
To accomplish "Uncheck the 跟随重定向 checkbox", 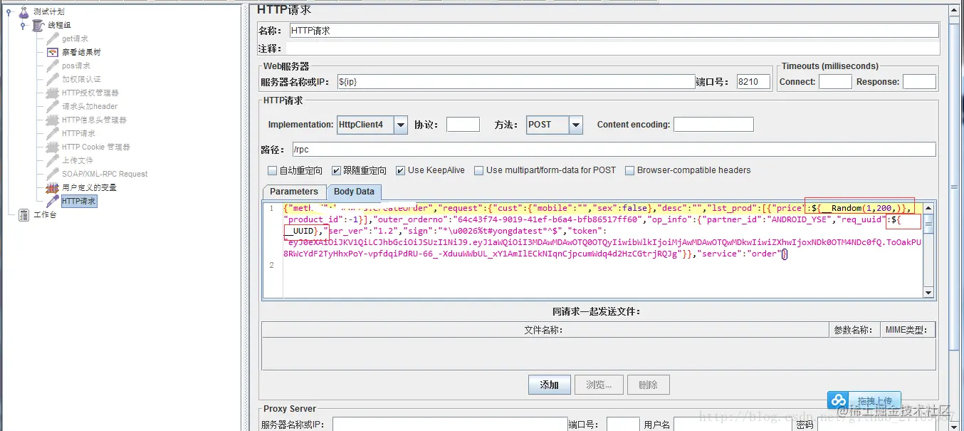I will (x=336, y=170).
